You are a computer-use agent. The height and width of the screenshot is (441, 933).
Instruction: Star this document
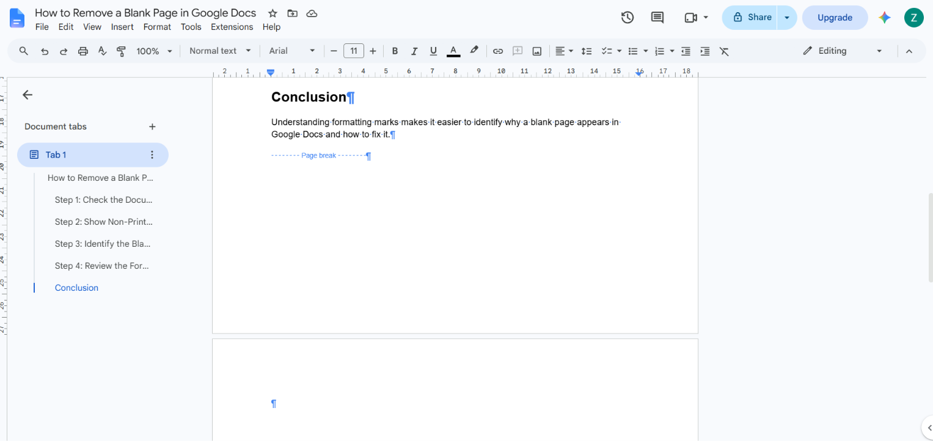coord(273,13)
